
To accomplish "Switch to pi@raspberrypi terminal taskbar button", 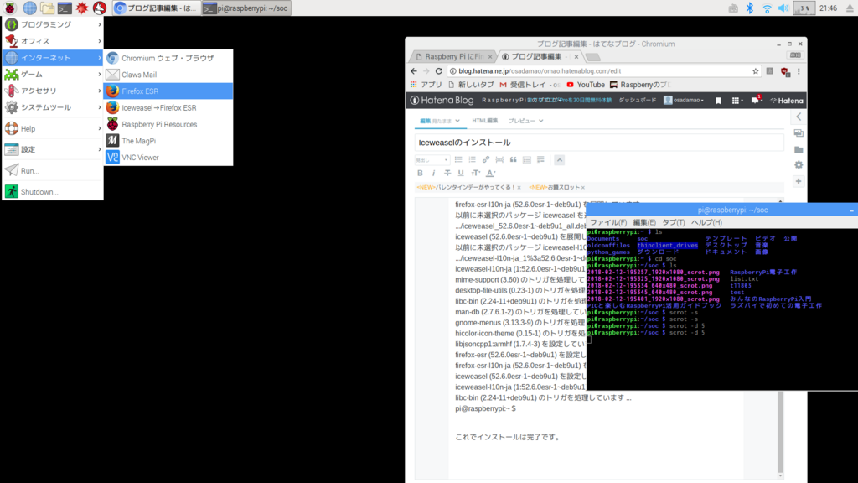I will [246, 8].
